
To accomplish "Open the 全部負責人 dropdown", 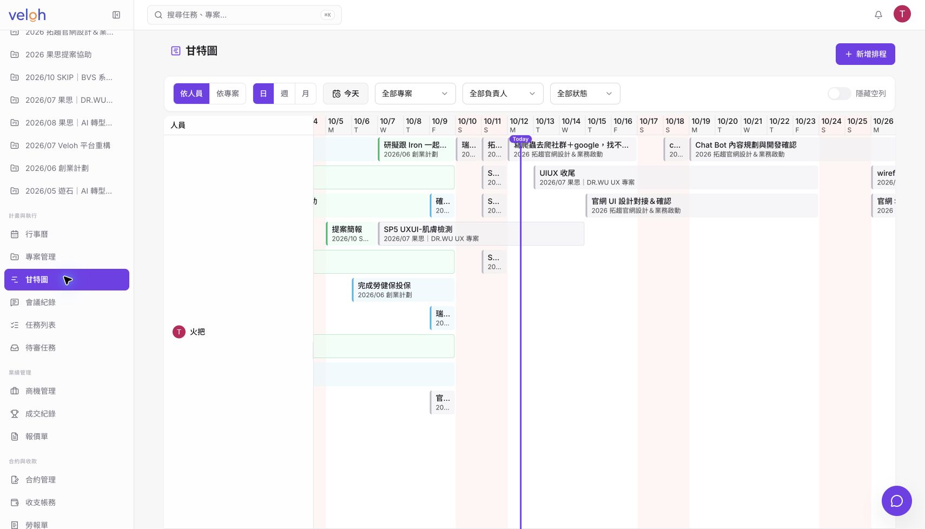I will click(x=503, y=94).
